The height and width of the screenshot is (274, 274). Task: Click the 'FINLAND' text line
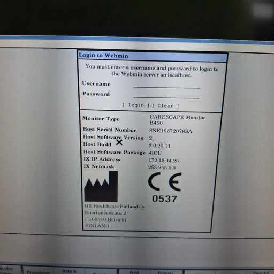97,226
